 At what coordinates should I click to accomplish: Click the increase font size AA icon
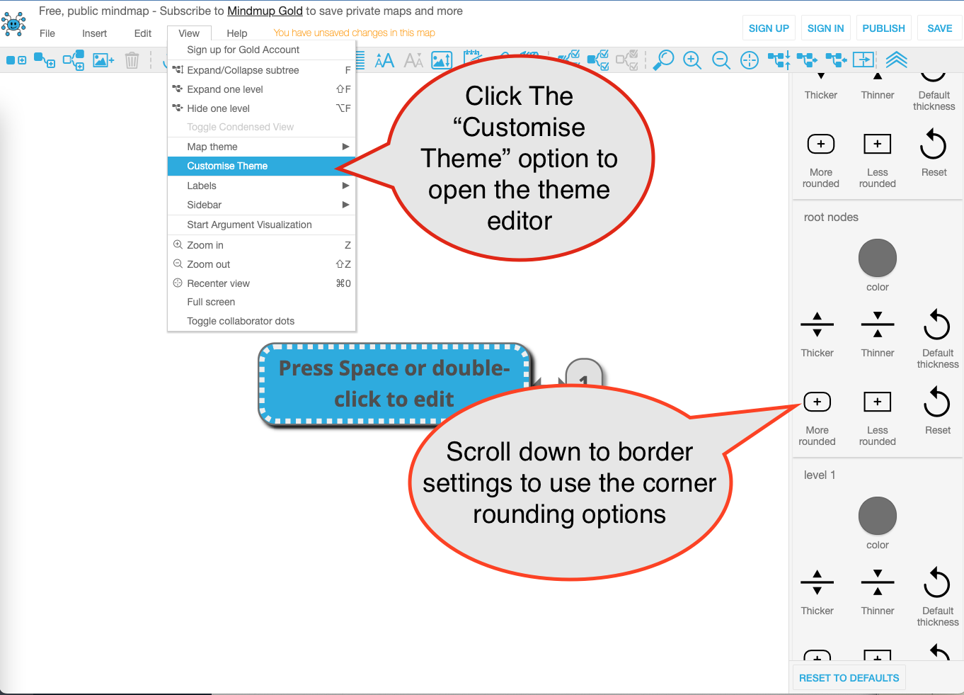pyautogui.click(x=384, y=60)
